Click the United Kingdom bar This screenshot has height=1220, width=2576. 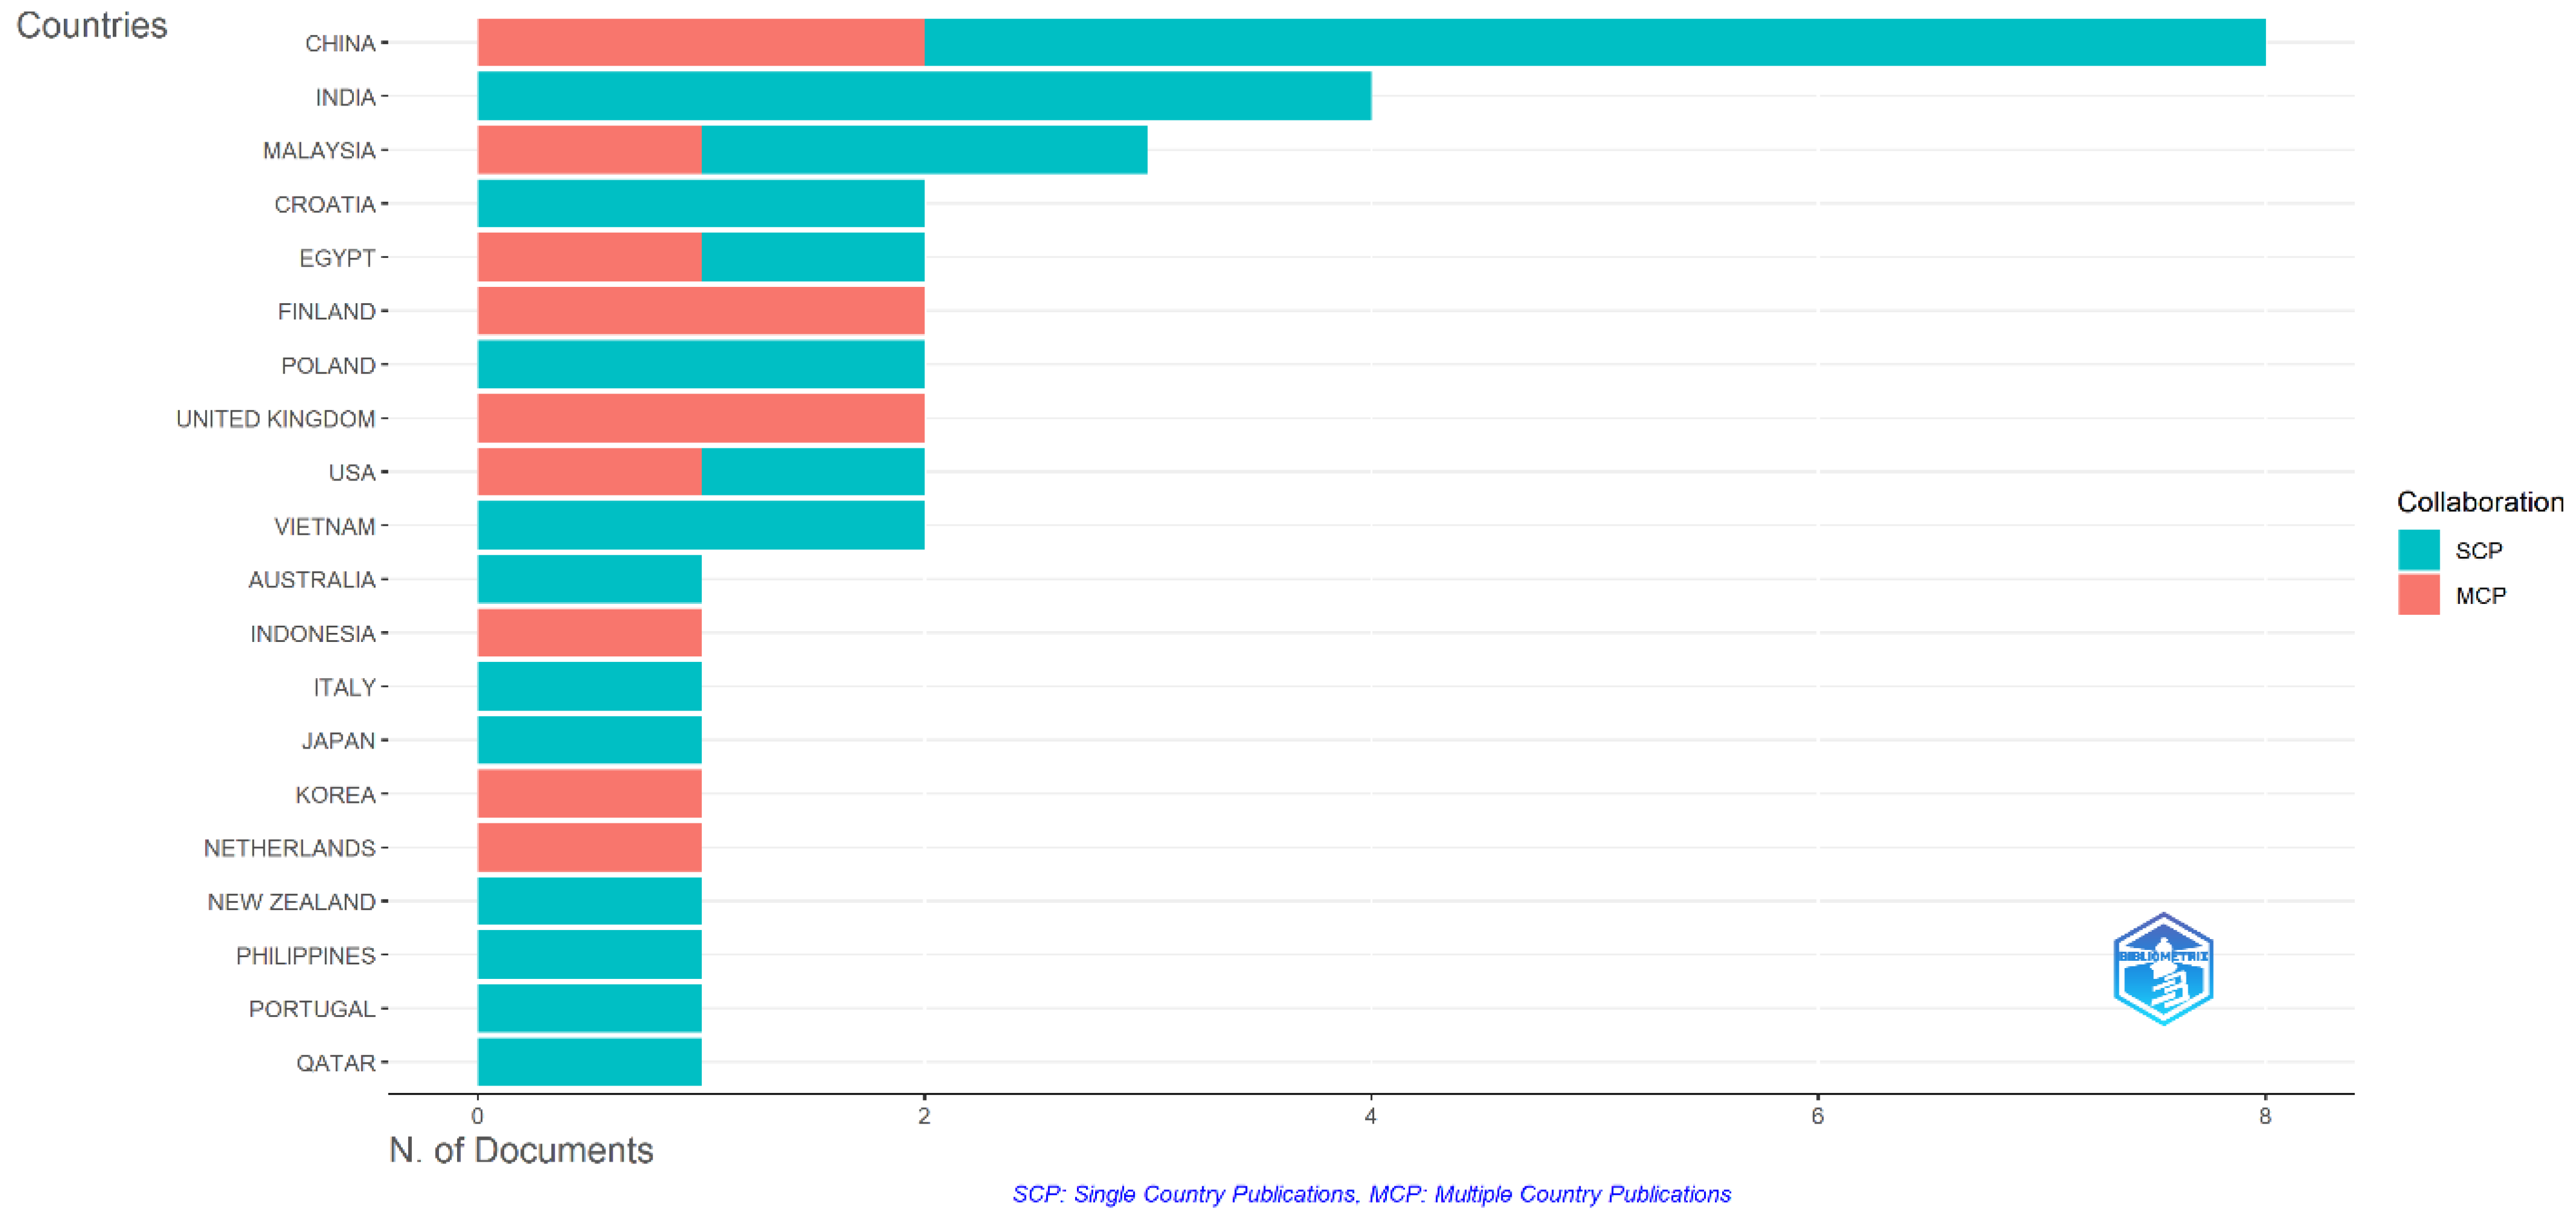700,418
